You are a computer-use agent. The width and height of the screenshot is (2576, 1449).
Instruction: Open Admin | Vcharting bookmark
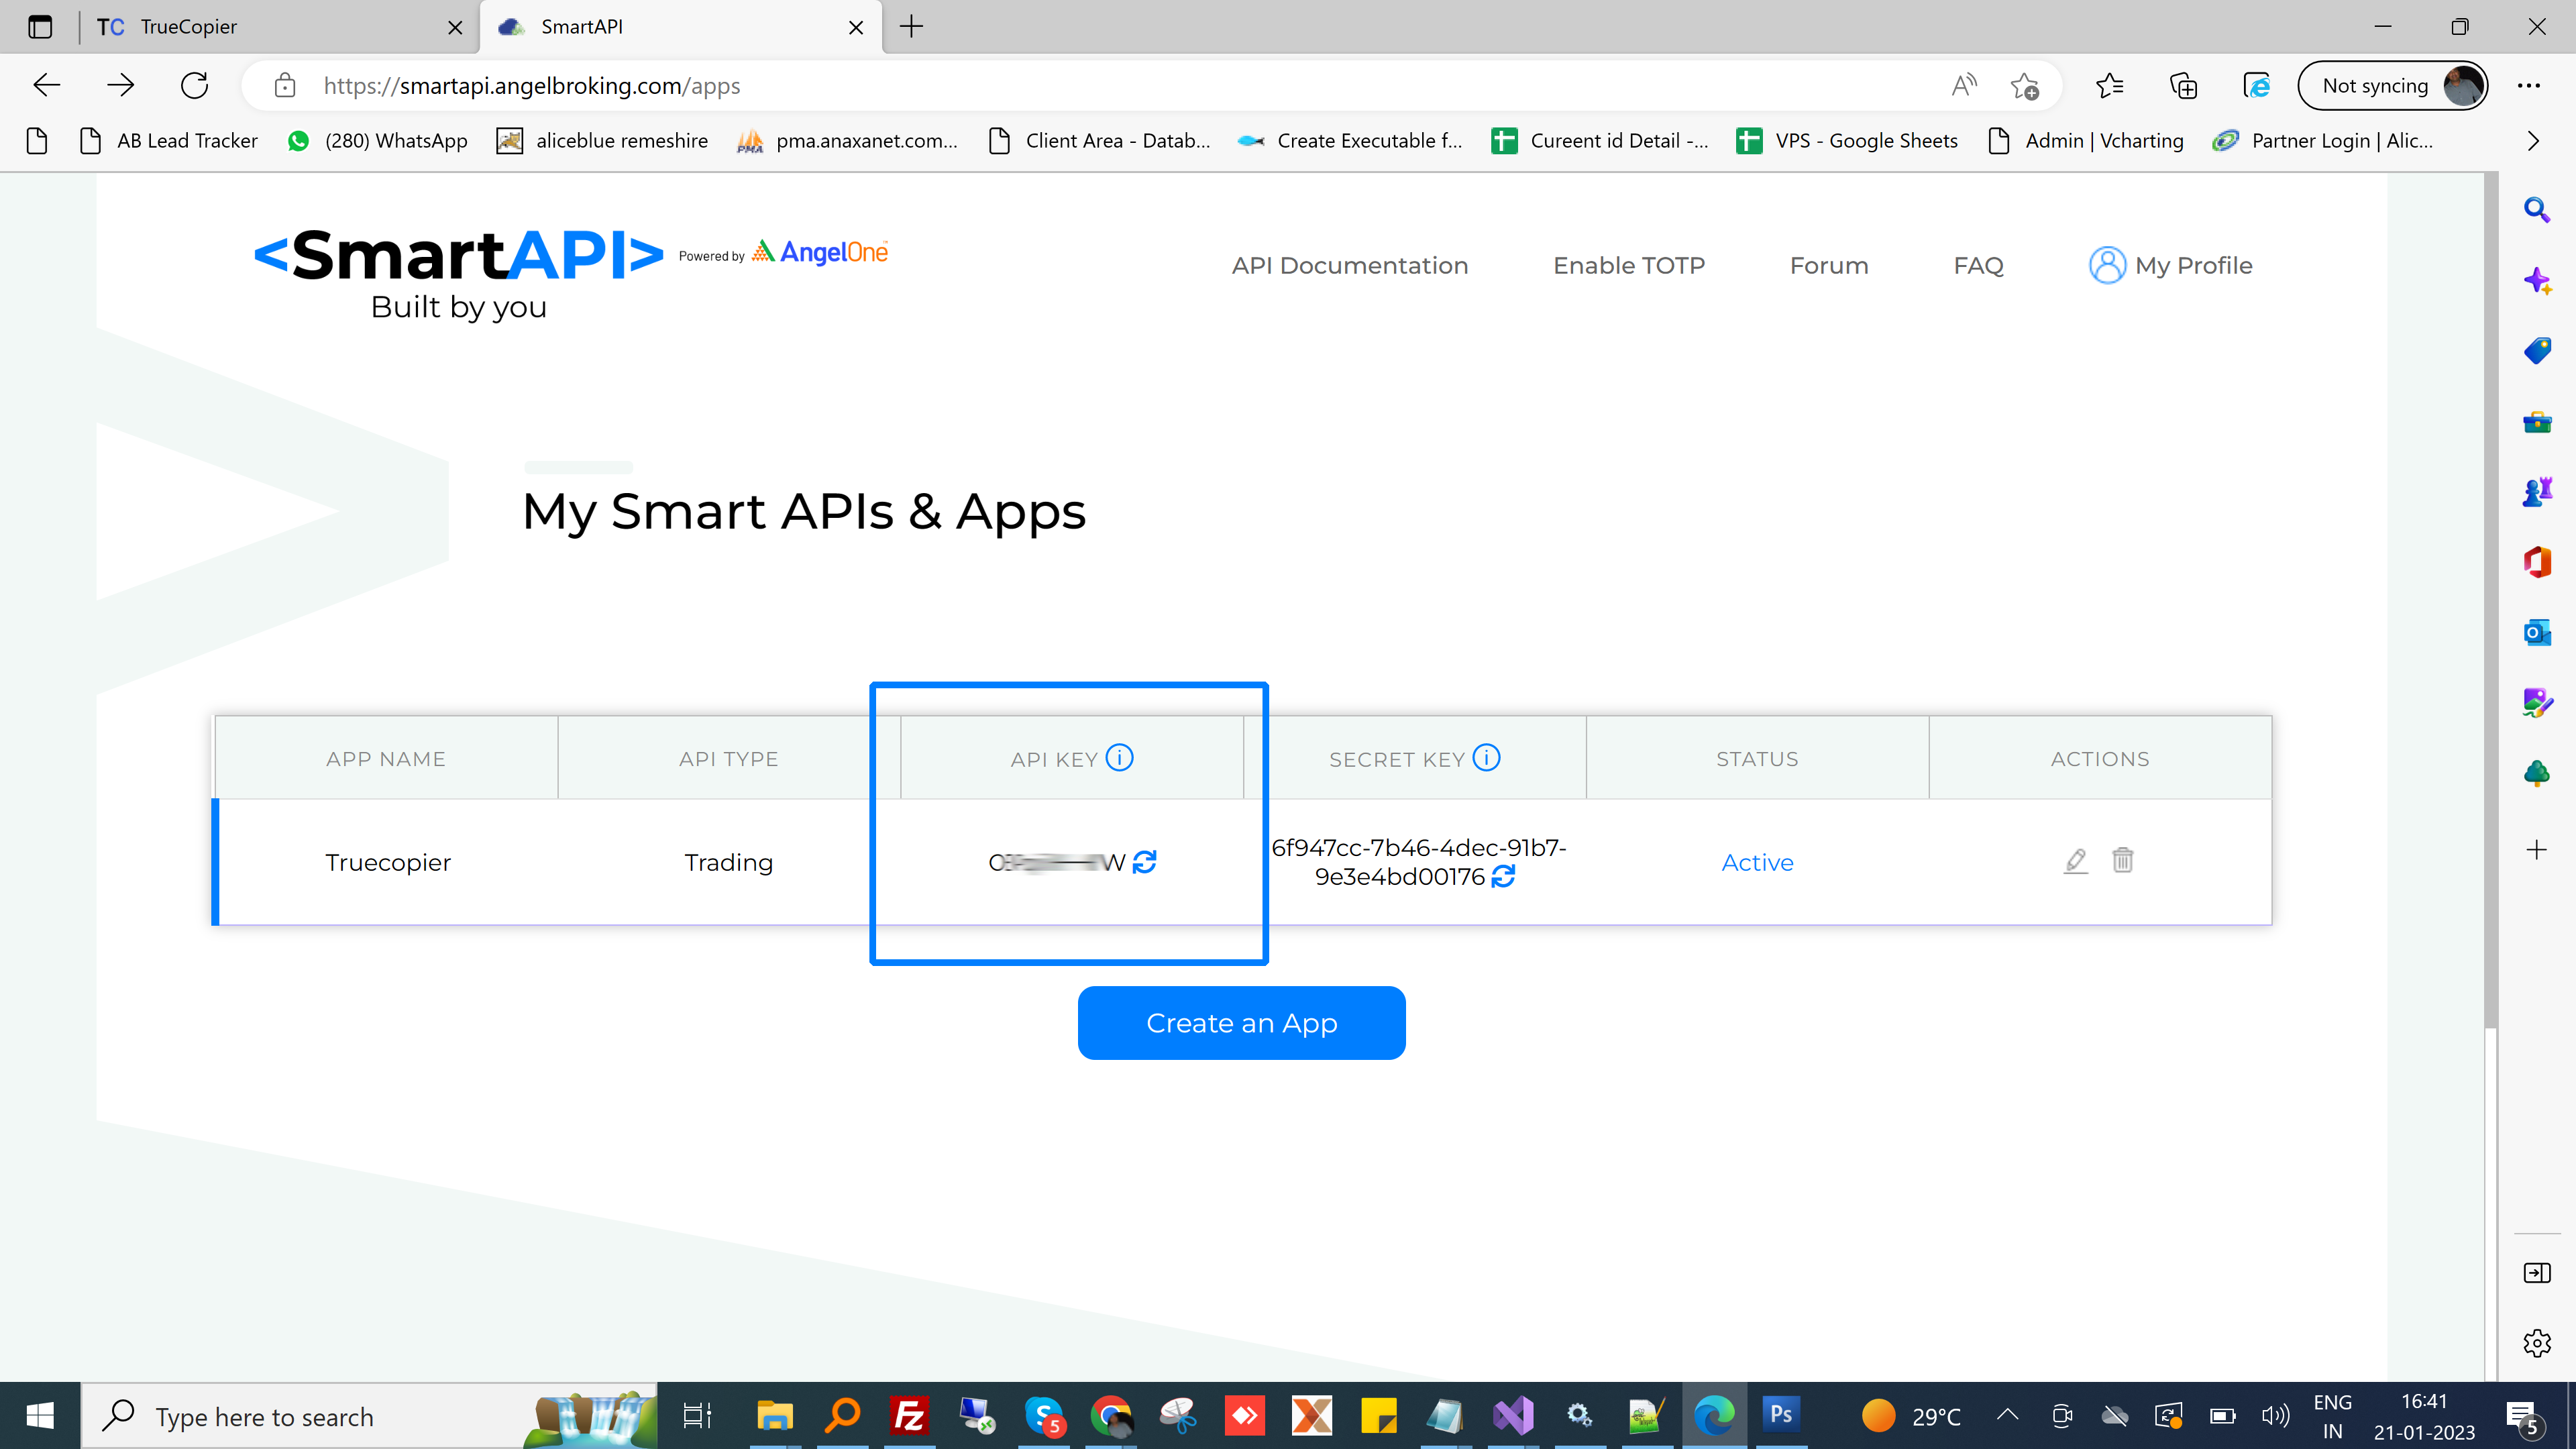click(x=2086, y=141)
